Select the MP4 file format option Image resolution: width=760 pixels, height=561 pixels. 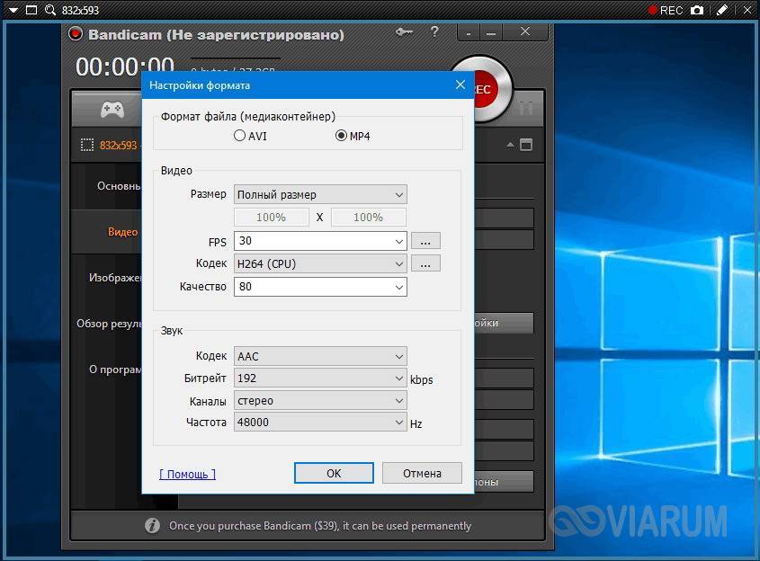click(x=341, y=136)
